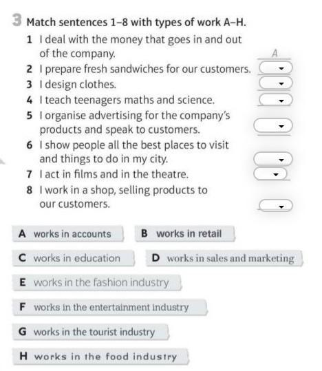The image size is (322, 371).
Task: Open the dropdown for sentence 3 design clothes
Action: click(276, 83)
